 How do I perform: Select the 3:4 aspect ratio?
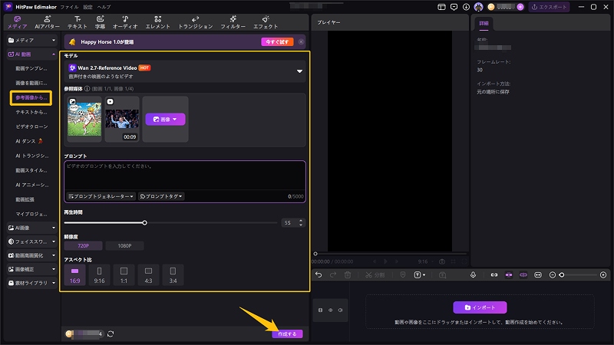(x=173, y=275)
